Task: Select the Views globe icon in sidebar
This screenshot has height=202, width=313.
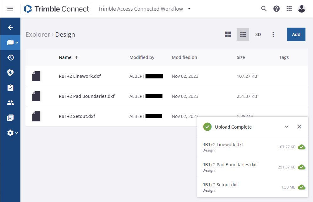Action: (x=10, y=72)
